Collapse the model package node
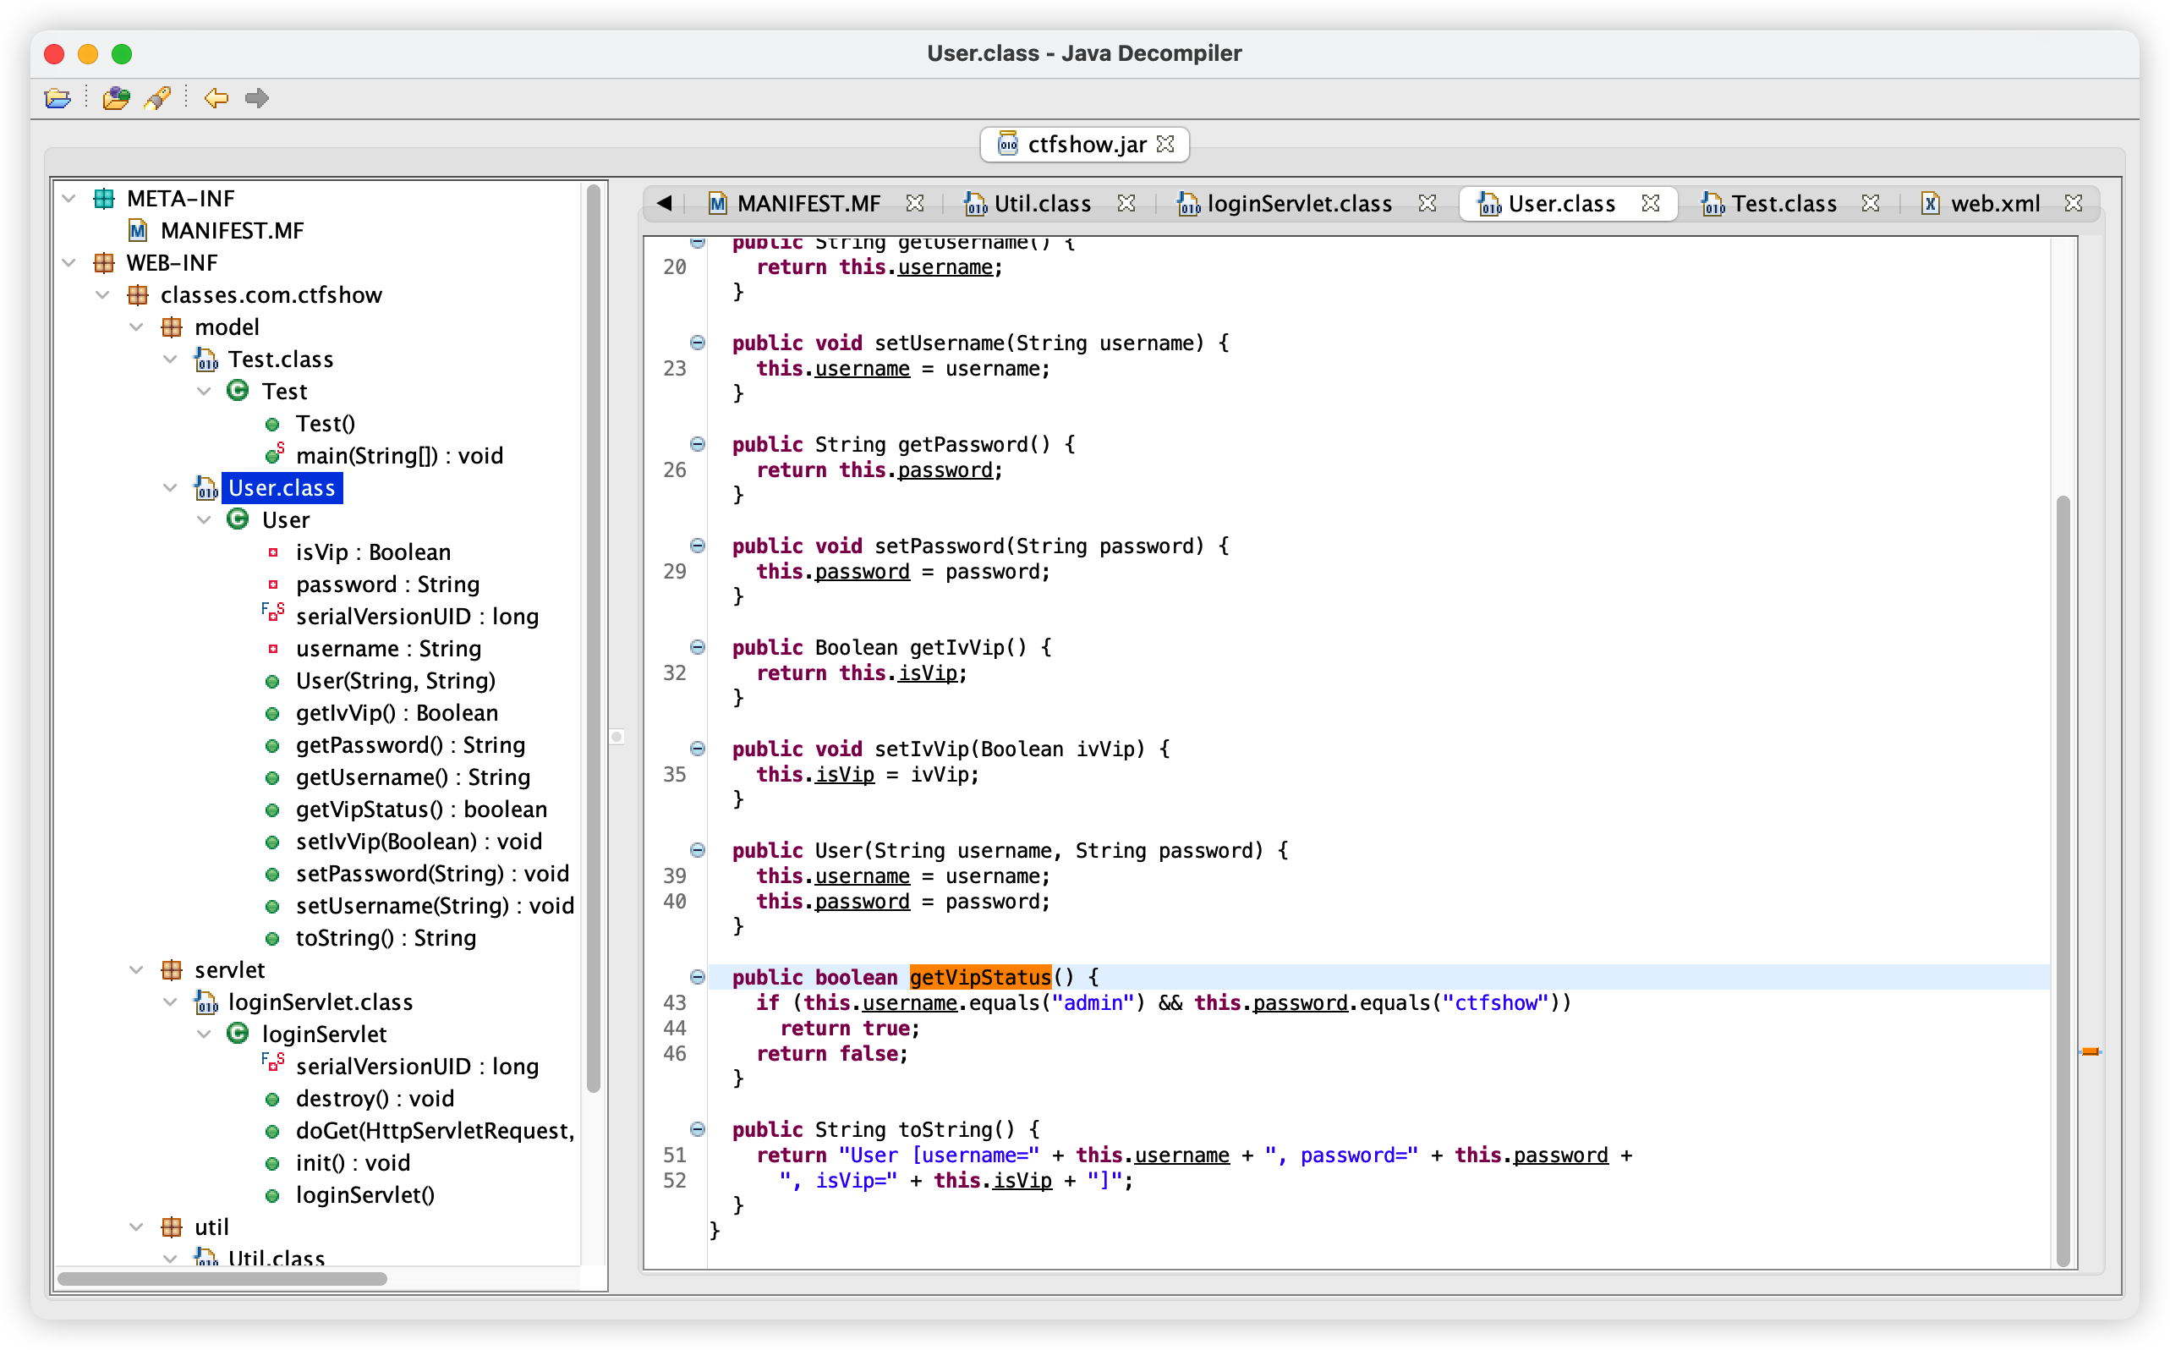Screen dimensions: 2170x1350 (136, 327)
